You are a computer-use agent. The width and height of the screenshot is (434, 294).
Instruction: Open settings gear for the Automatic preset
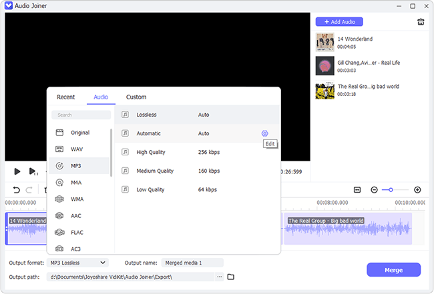coord(264,133)
